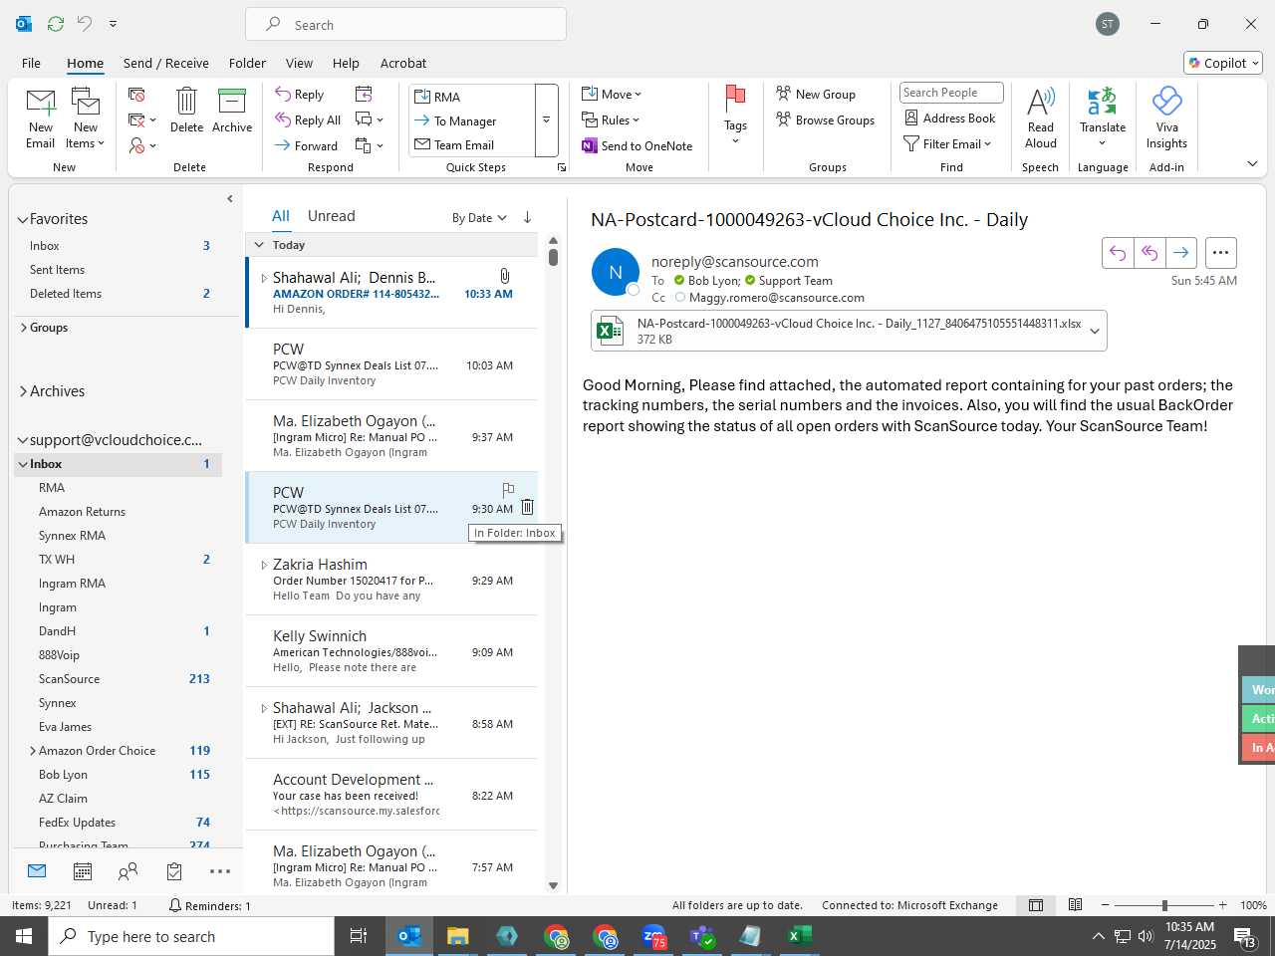Open the By Date sort dropdown

(x=479, y=218)
